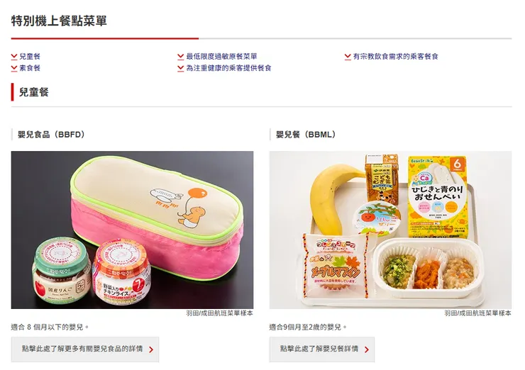This screenshot has height=370, width=525.
Task: Click the 特別機上餐點菜單 page title
Action: pyautogui.click(x=59, y=21)
